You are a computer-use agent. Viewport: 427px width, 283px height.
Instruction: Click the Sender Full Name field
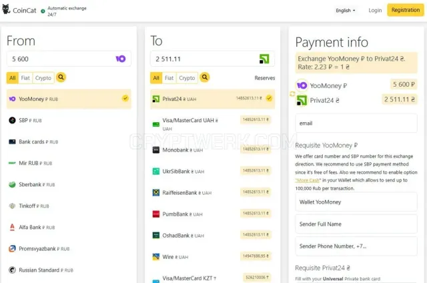[x=356, y=224]
